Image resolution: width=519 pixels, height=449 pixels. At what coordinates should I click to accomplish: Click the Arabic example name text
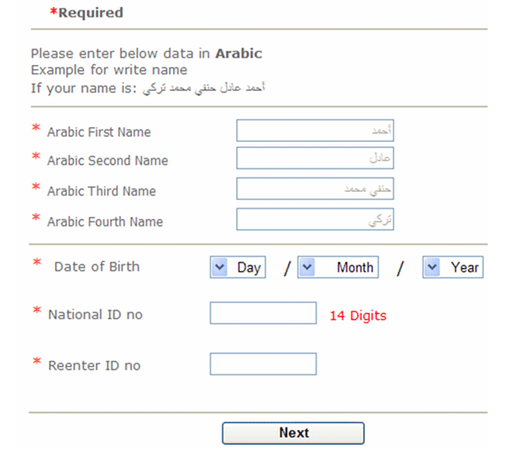(213, 87)
